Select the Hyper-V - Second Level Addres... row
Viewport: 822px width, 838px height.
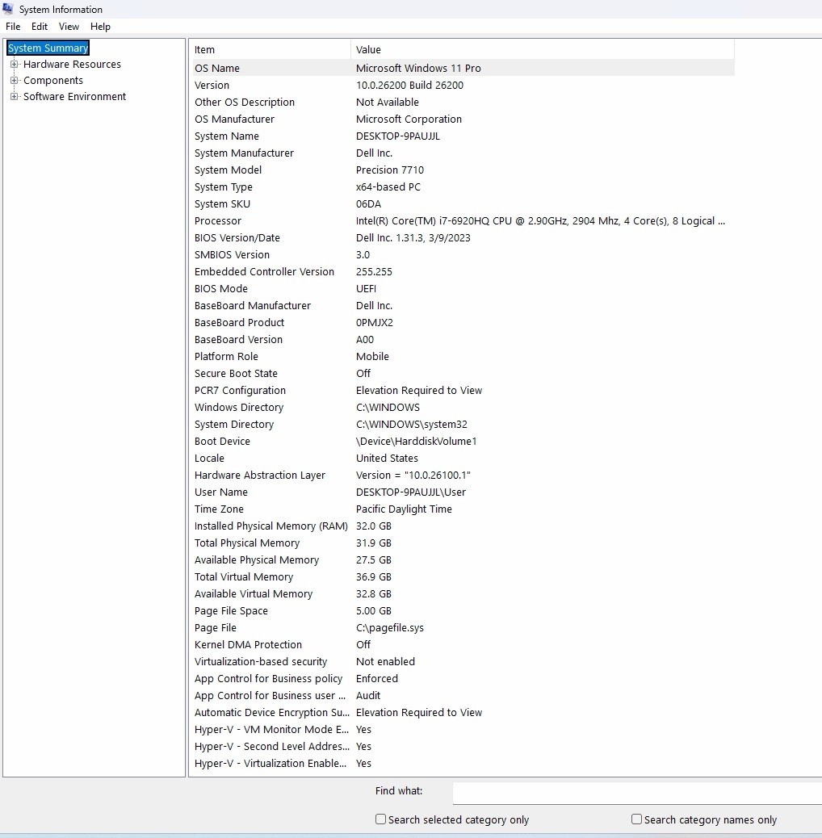point(463,747)
